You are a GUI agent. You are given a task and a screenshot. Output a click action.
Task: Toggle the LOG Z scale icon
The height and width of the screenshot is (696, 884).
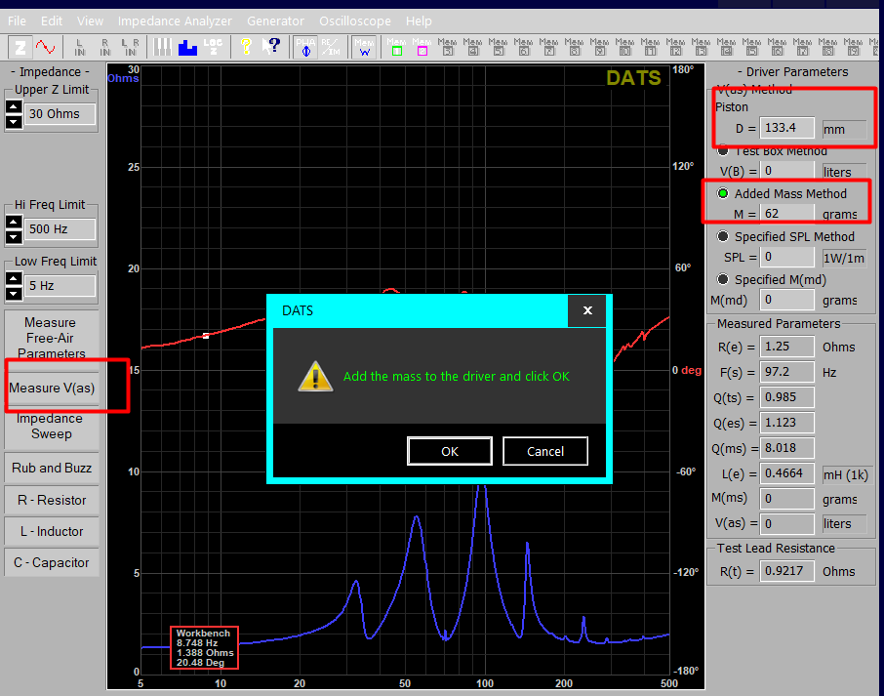click(x=213, y=47)
